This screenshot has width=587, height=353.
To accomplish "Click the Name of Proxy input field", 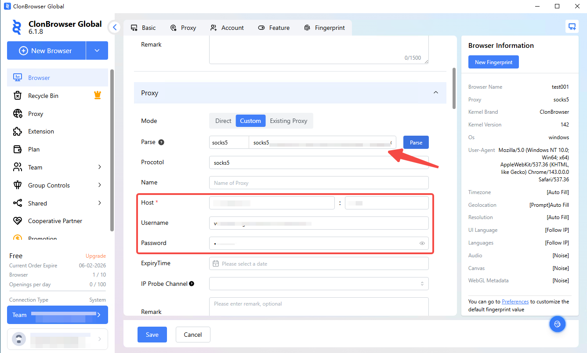I will (x=319, y=183).
